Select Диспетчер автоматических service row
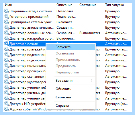Viewport: 135px width, 115px height. coord(32,28)
